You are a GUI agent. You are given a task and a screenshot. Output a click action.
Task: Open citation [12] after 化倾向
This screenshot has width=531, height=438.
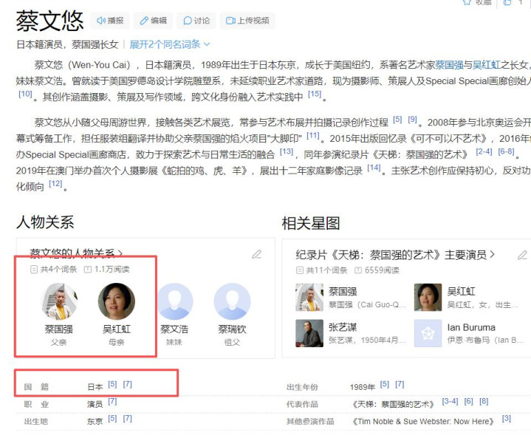pos(55,183)
